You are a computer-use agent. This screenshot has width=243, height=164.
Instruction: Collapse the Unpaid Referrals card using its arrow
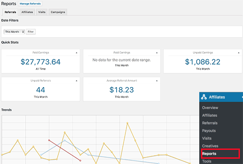[x=76, y=80]
